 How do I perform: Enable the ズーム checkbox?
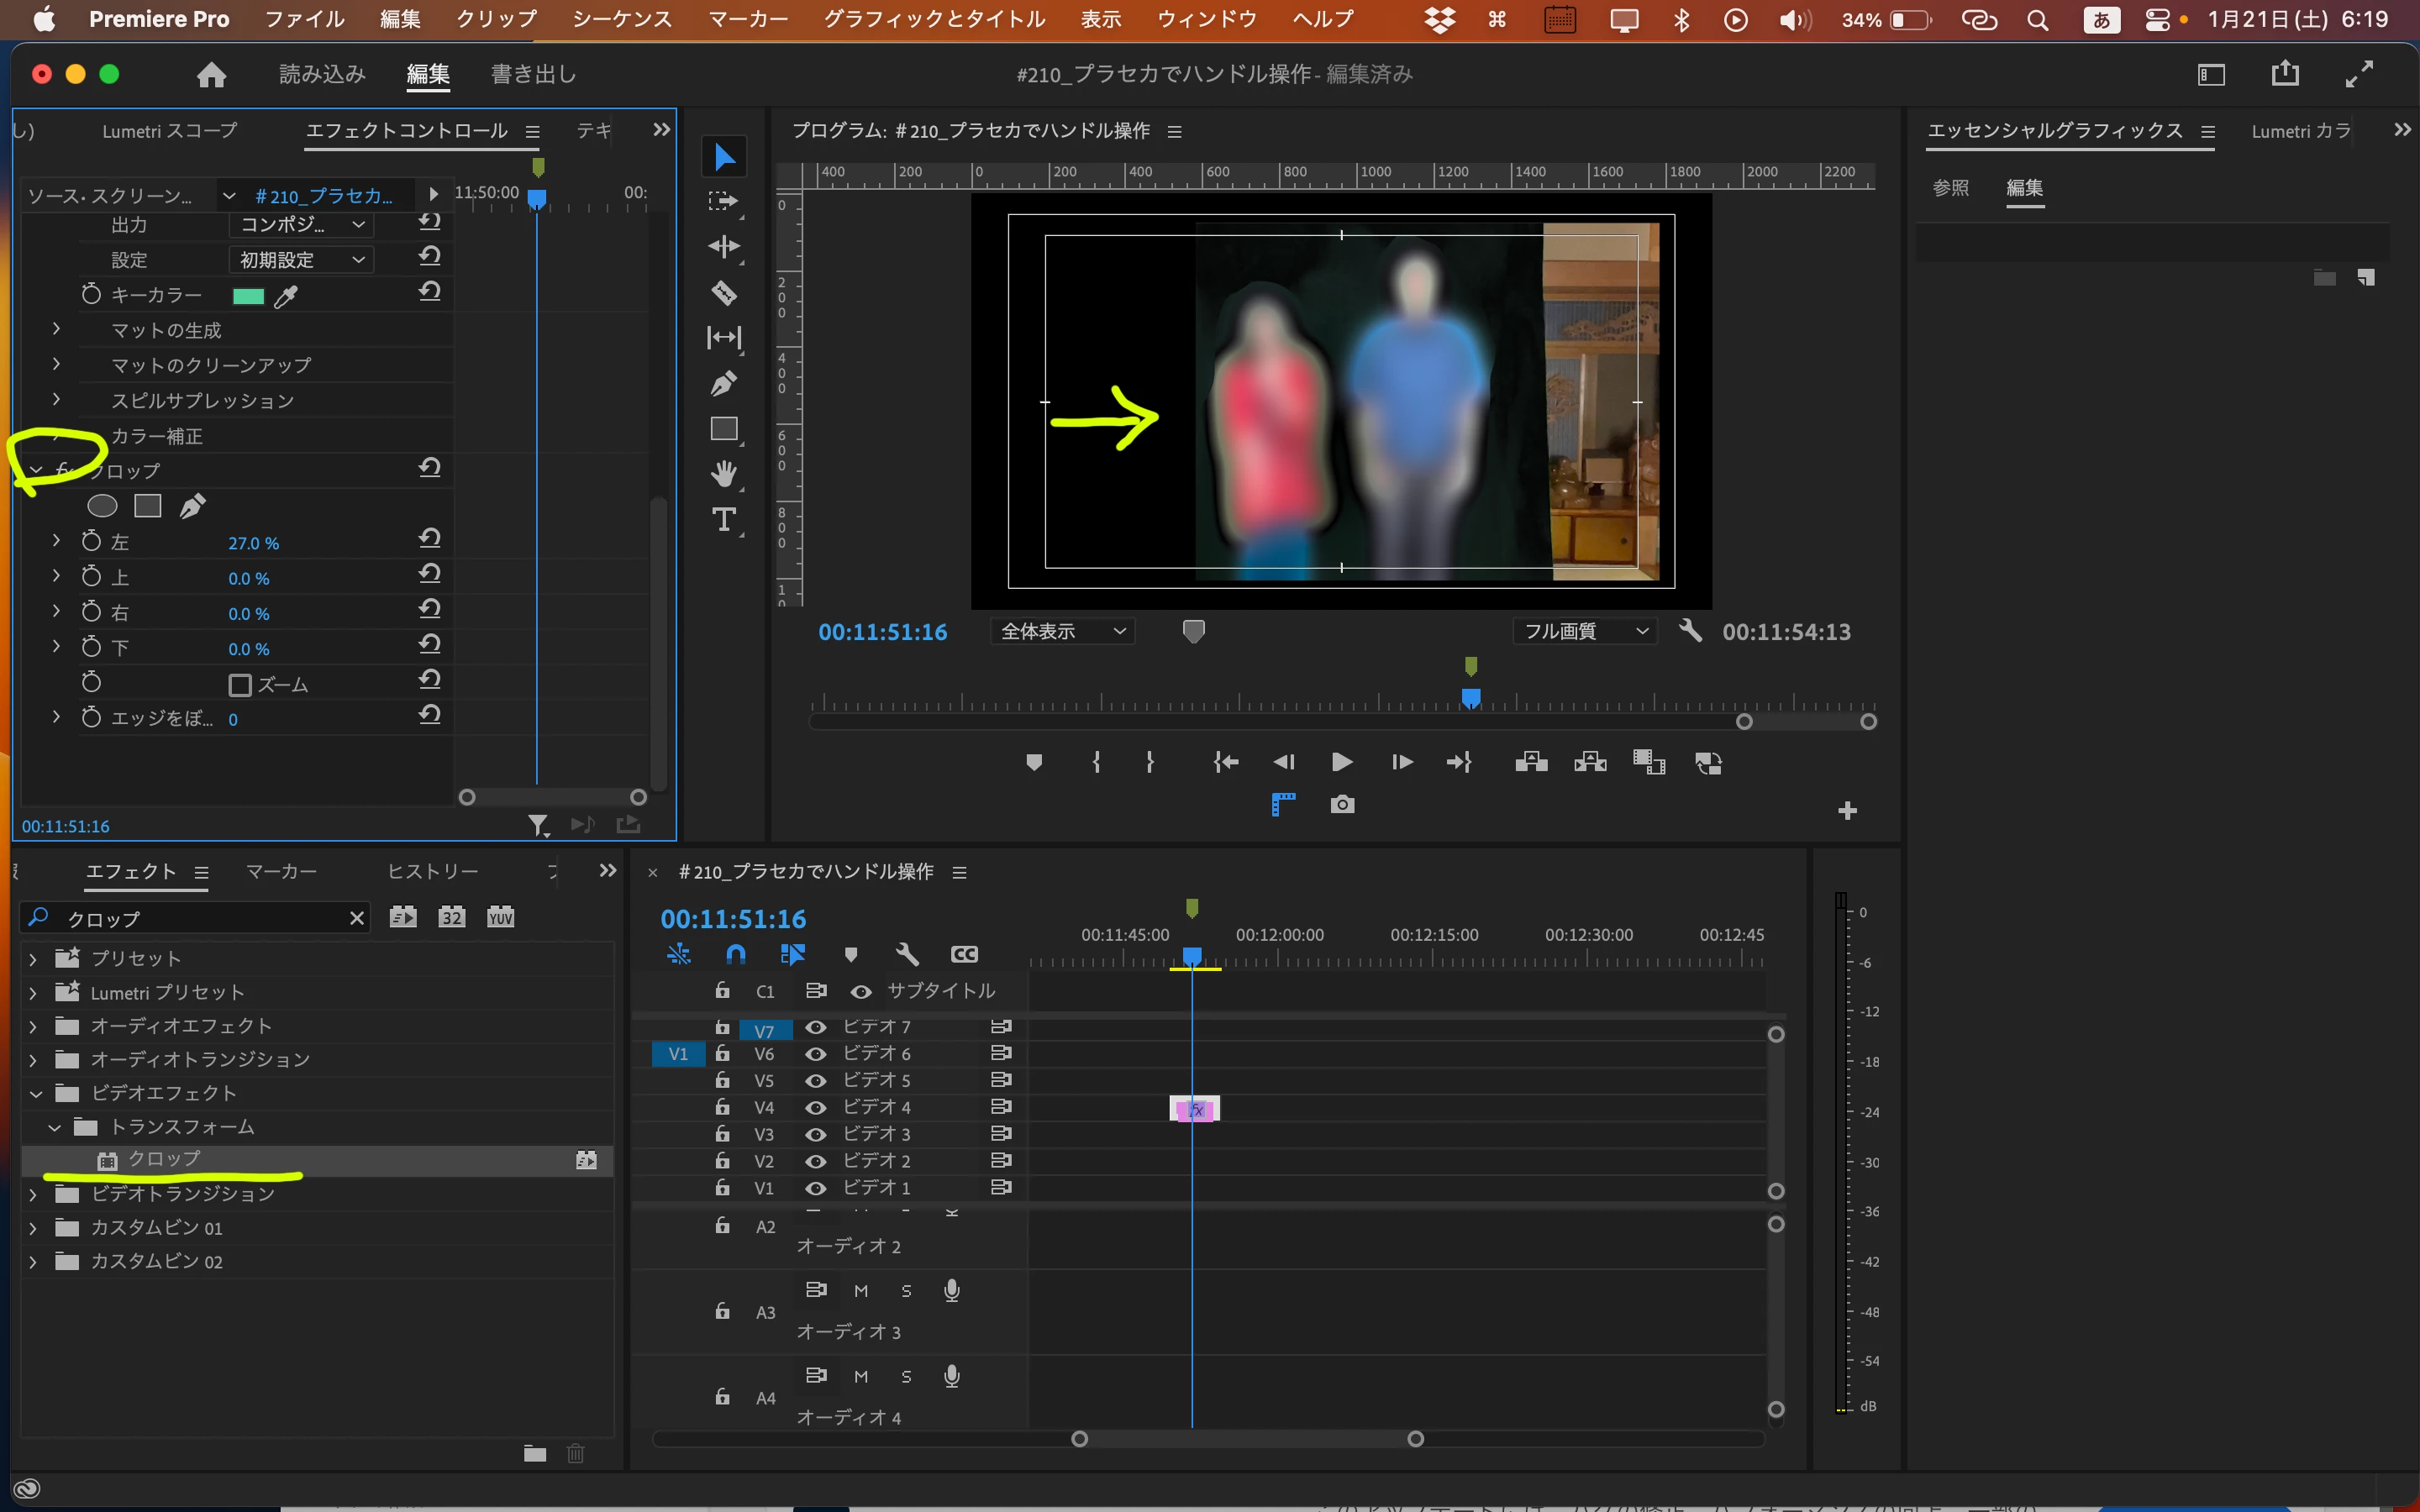pos(240,685)
